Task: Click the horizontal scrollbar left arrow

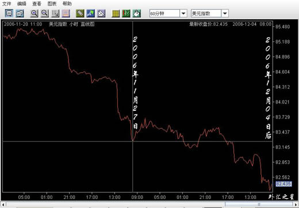Action: click(x=3, y=204)
